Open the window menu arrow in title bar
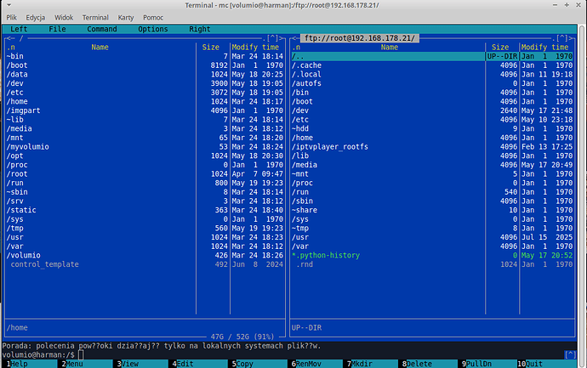This screenshot has height=368, width=587. pos(9,5)
